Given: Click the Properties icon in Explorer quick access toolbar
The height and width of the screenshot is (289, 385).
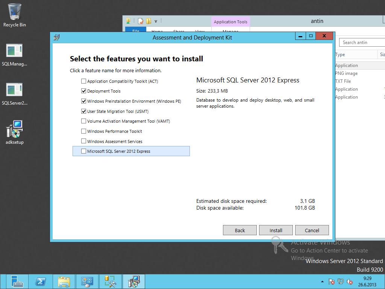Looking at the screenshot, I should pos(141,21).
